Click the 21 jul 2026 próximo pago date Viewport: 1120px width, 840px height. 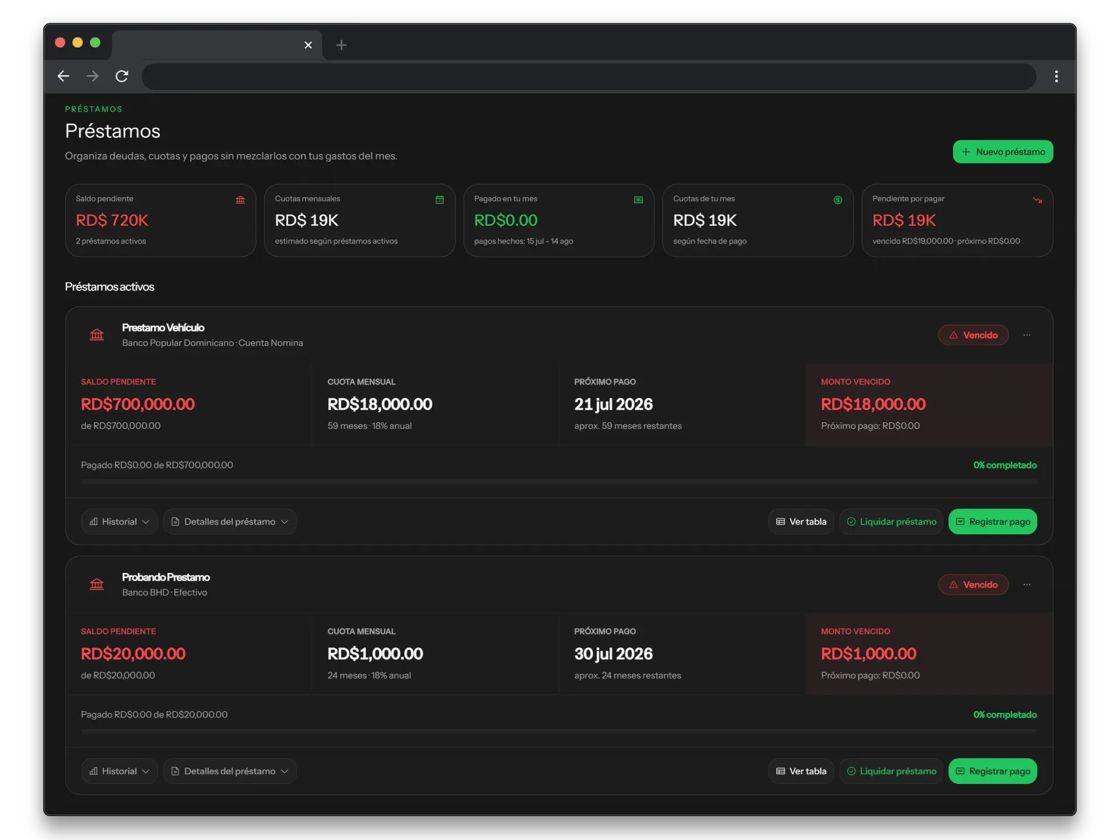pyautogui.click(x=613, y=404)
